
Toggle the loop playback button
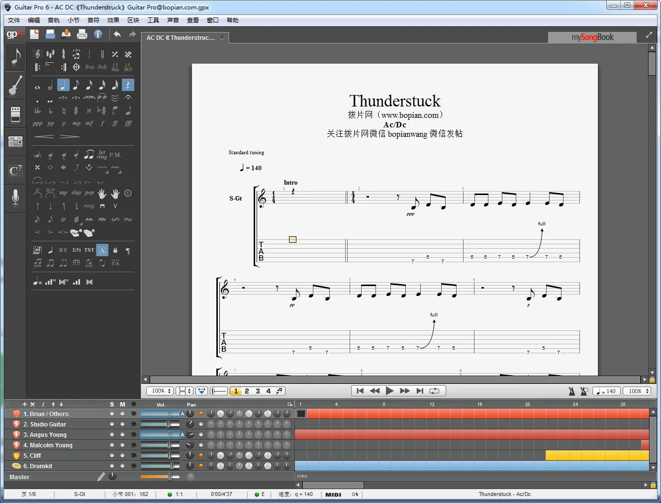point(434,391)
